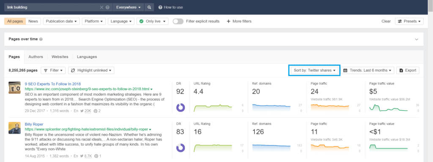Screen dimensions: 433x162
Task: Switch to Websites tab
Action: (60, 57)
